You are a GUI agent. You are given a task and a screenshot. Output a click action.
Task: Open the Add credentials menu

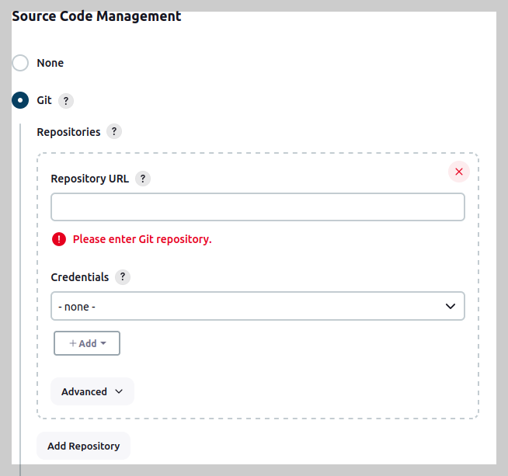click(87, 343)
